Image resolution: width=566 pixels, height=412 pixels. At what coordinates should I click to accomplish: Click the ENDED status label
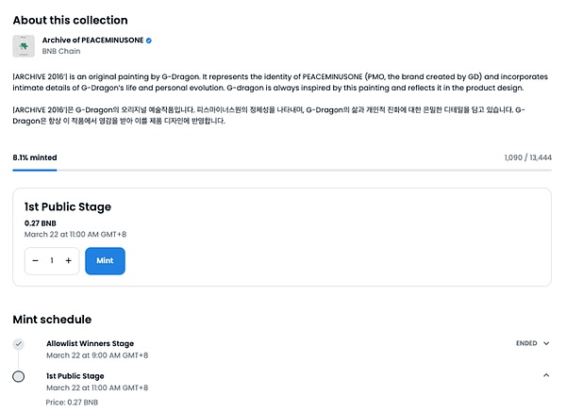(x=526, y=343)
